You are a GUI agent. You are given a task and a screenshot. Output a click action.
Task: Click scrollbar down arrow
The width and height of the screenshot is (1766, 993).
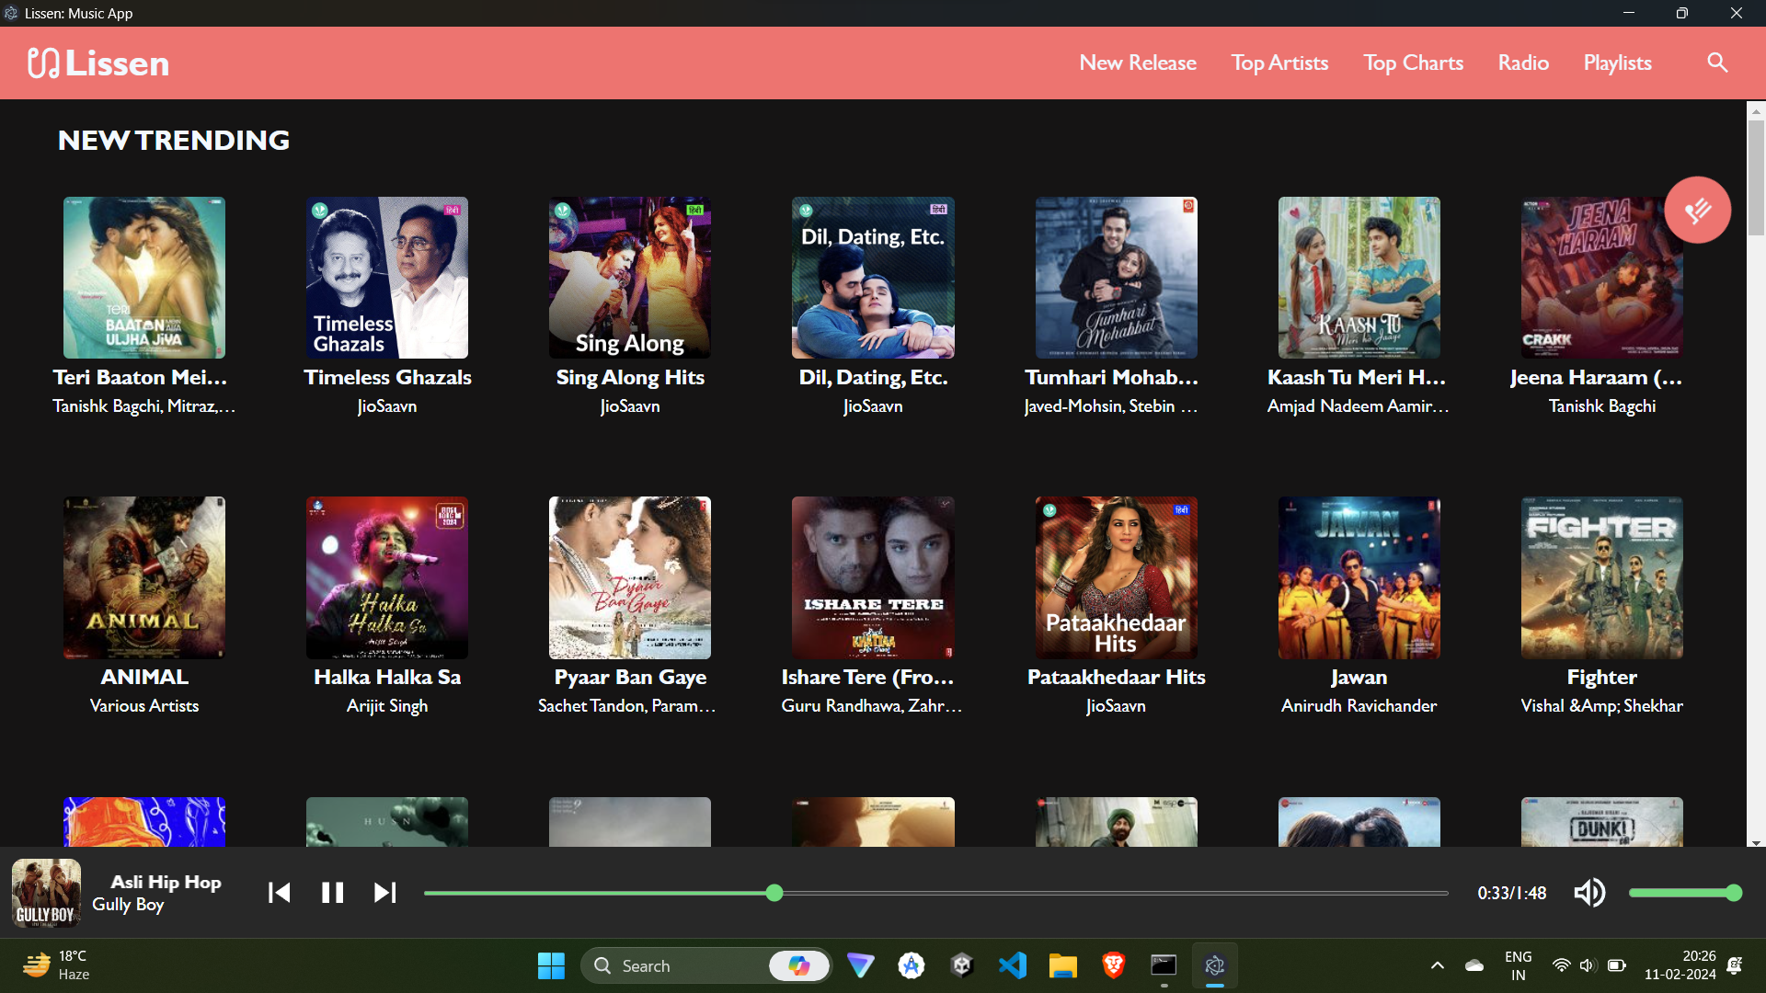coord(1756,842)
